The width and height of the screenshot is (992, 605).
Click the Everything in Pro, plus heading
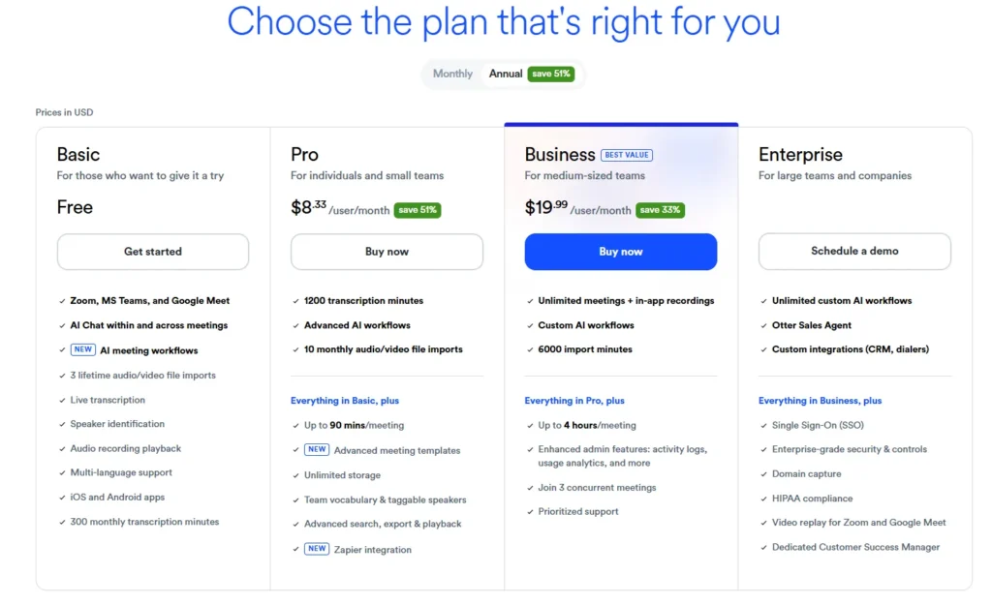pyautogui.click(x=574, y=401)
